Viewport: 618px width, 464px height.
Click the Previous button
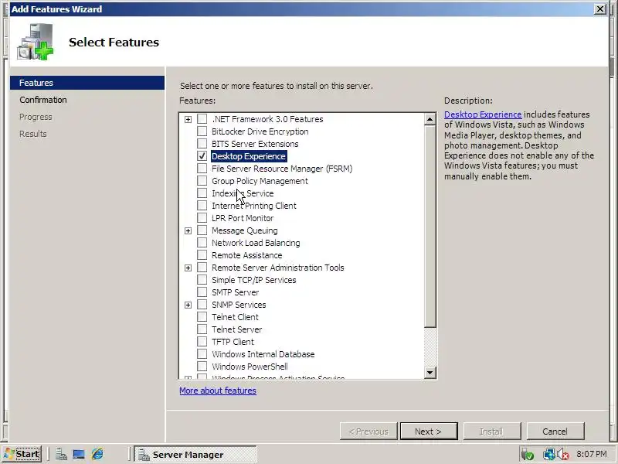[x=368, y=432]
